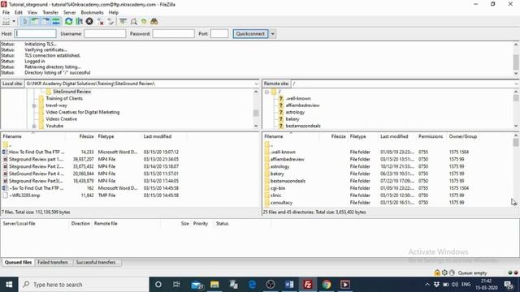Click the Quickconnect button
Viewport: 520px width, 292px height.
coord(250,34)
